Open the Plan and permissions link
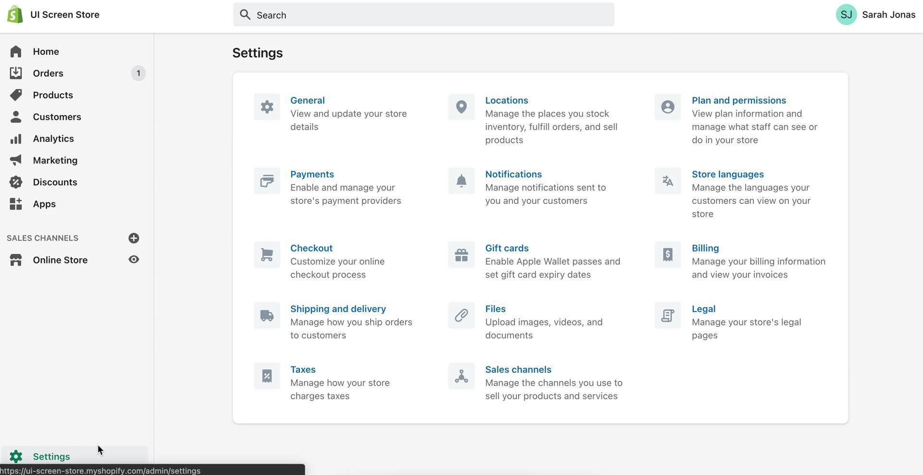The height and width of the screenshot is (475, 923). (738, 100)
